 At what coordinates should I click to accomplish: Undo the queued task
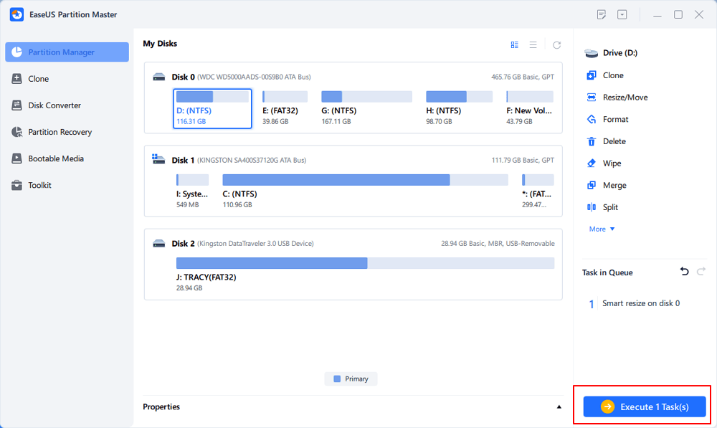coord(684,272)
